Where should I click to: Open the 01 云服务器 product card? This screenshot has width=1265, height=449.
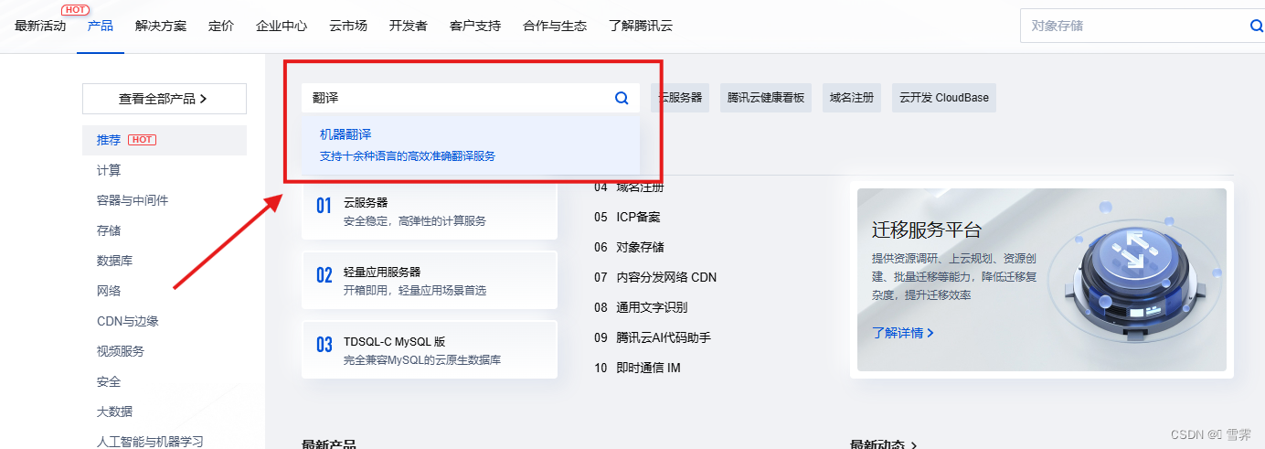click(x=430, y=211)
